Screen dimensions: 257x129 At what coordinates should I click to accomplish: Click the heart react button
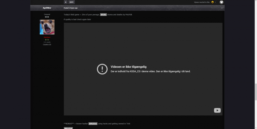pyautogui.click(x=221, y=2)
